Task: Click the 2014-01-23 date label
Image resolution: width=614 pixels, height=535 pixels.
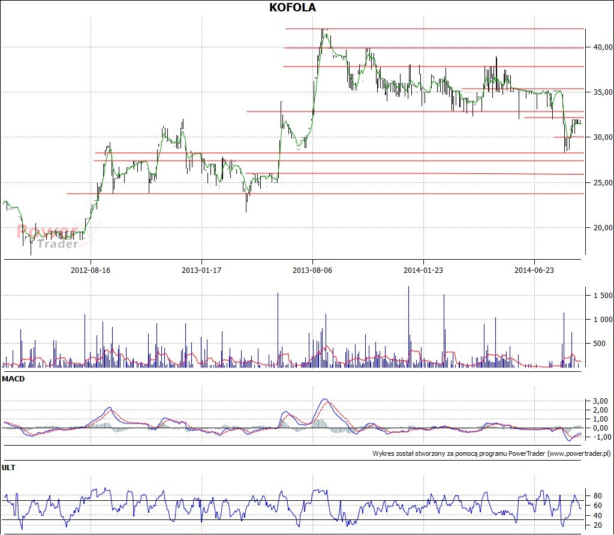Action: click(423, 270)
